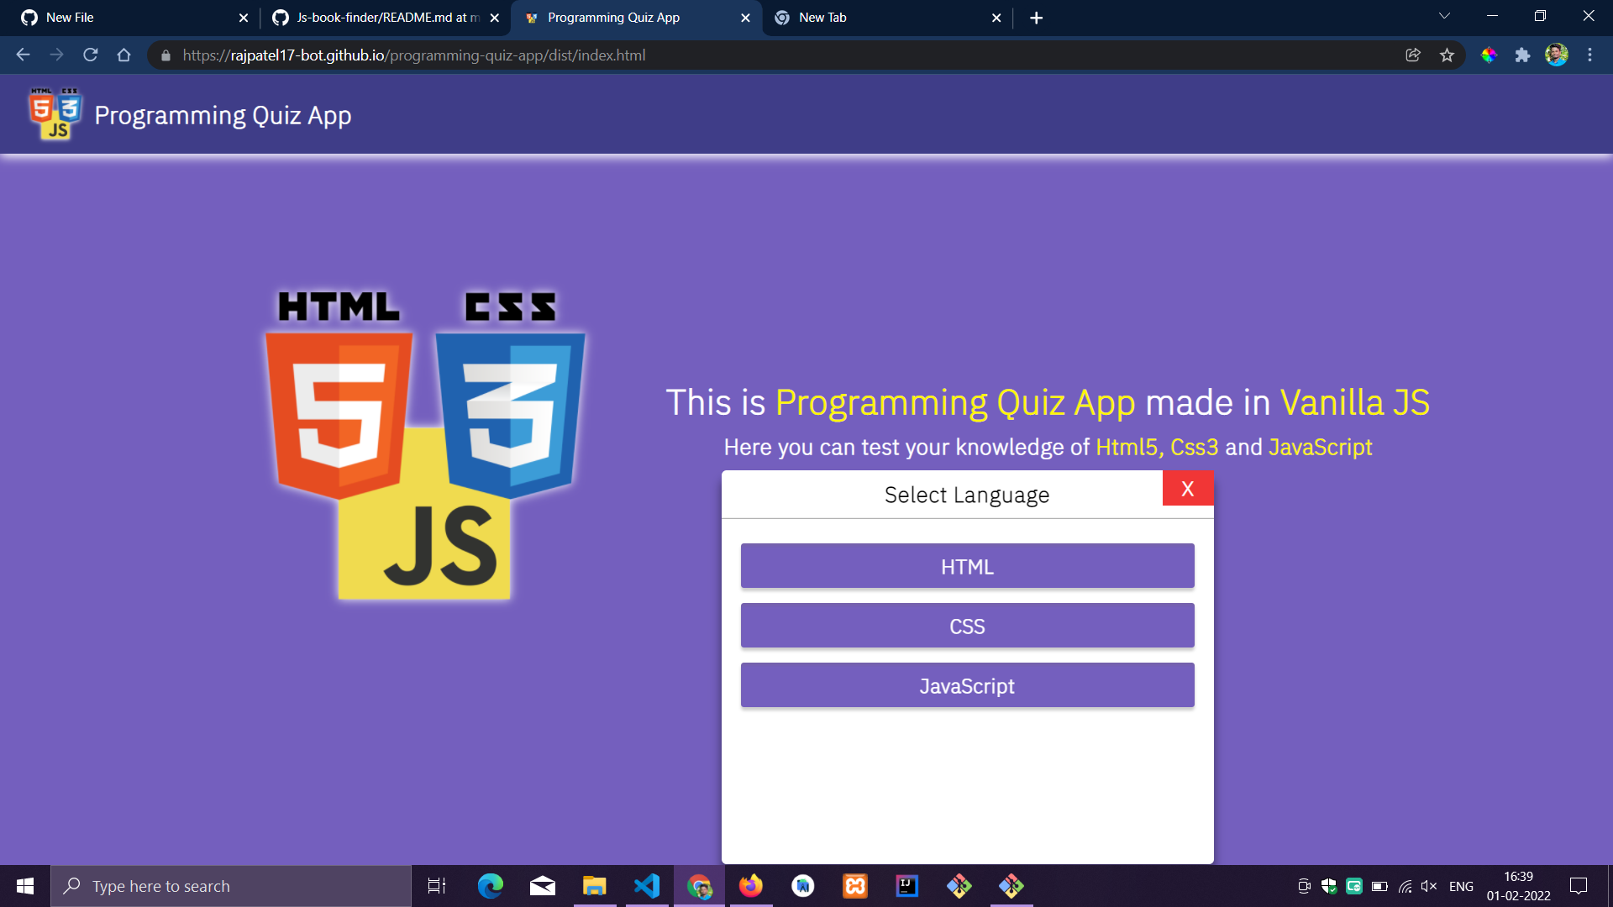Open IntelliJ IDEA from the taskbar
Image resolution: width=1613 pixels, height=907 pixels.
coord(906,886)
